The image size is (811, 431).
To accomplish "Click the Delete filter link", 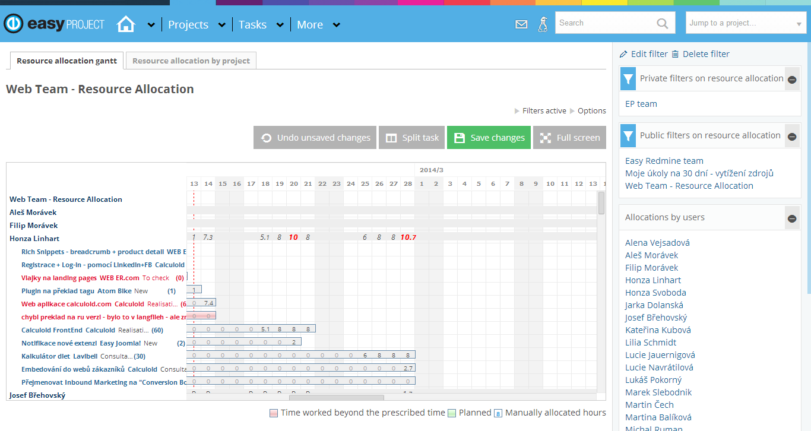I will click(706, 54).
